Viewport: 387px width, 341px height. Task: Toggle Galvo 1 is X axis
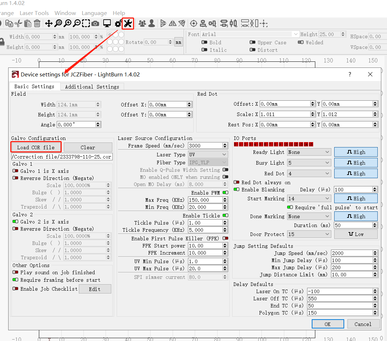point(15,171)
